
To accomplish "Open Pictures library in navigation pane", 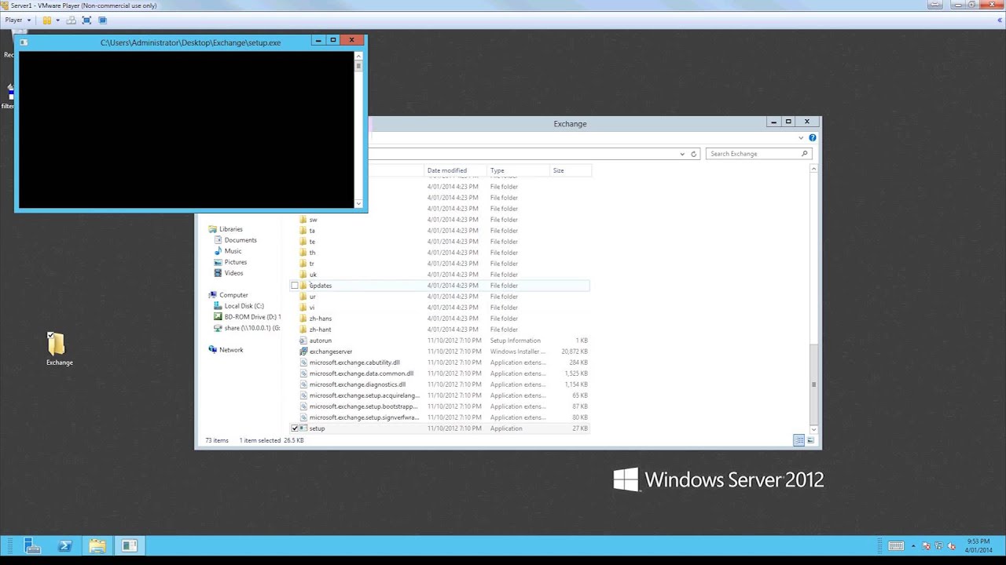I will [236, 262].
